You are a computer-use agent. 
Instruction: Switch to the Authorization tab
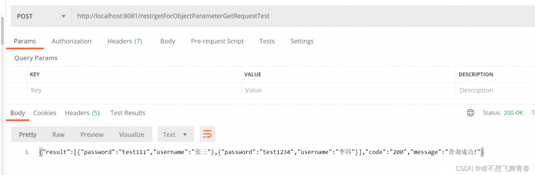(71, 41)
